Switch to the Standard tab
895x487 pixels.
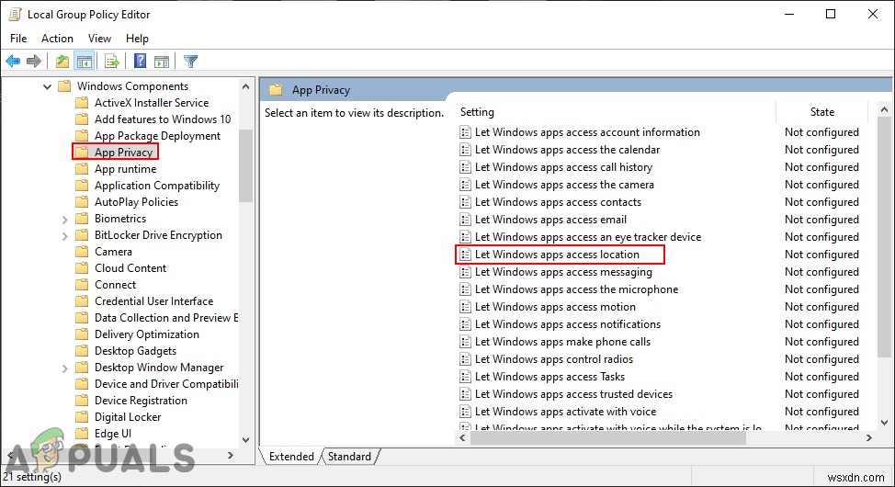[349, 456]
